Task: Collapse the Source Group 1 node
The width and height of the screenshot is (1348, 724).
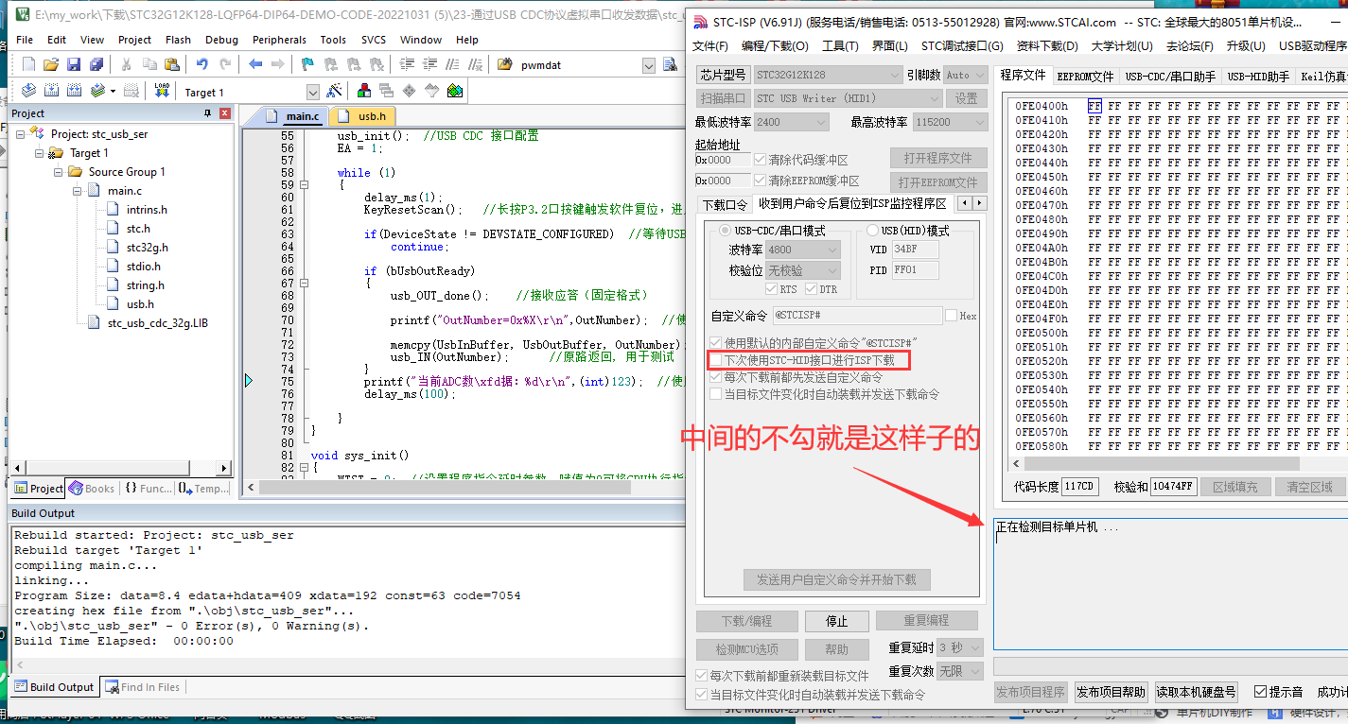Action: [x=59, y=172]
